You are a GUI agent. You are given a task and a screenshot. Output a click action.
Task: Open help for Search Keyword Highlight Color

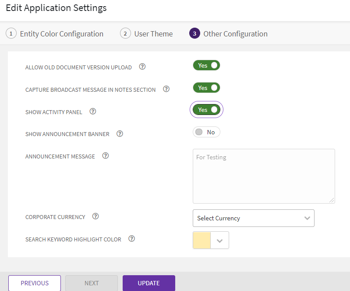tap(131, 239)
